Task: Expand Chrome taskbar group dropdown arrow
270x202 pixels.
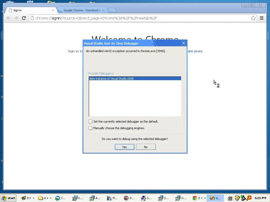Action: pyautogui.click(x=205, y=198)
